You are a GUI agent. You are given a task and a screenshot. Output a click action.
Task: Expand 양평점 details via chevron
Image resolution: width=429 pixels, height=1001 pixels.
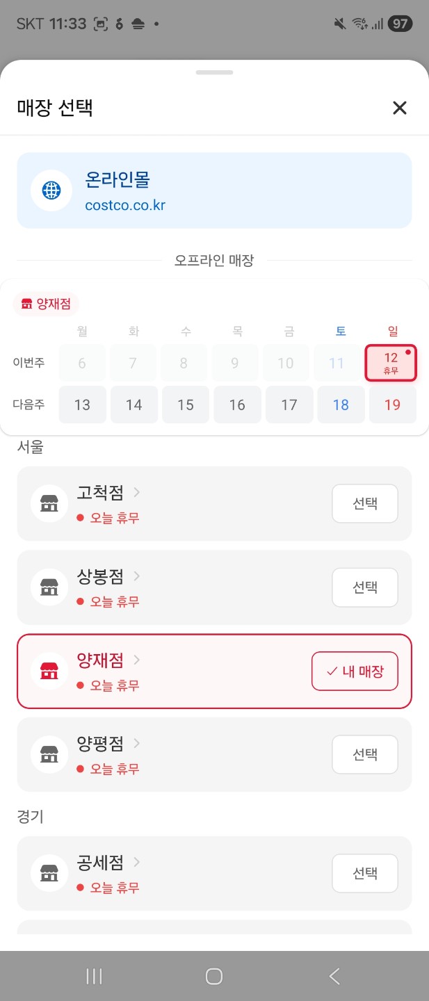[137, 743]
